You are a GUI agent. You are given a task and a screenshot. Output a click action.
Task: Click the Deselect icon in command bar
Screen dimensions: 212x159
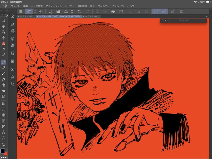[131, 12]
